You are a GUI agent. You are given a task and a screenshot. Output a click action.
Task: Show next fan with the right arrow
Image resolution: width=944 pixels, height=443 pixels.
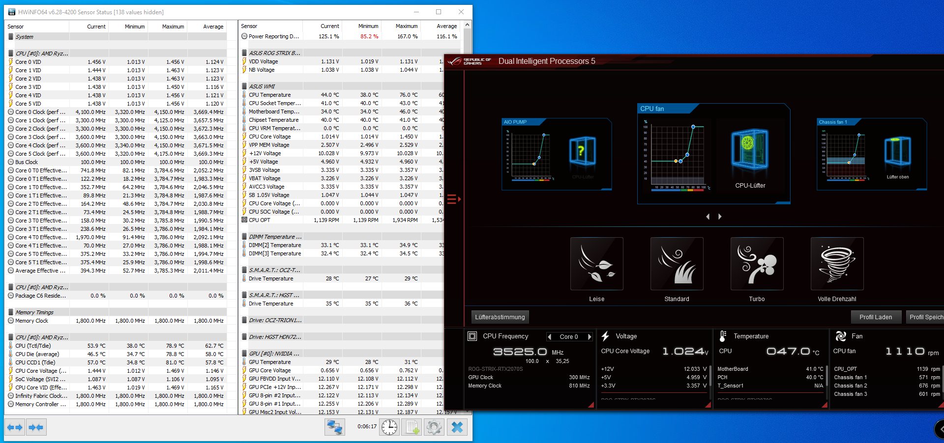(720, 217)
